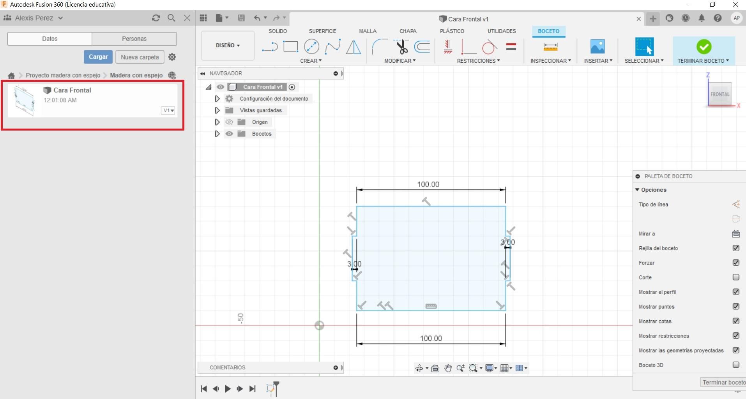Click the green Finish Sketch checkmark

tap(704, 47)
